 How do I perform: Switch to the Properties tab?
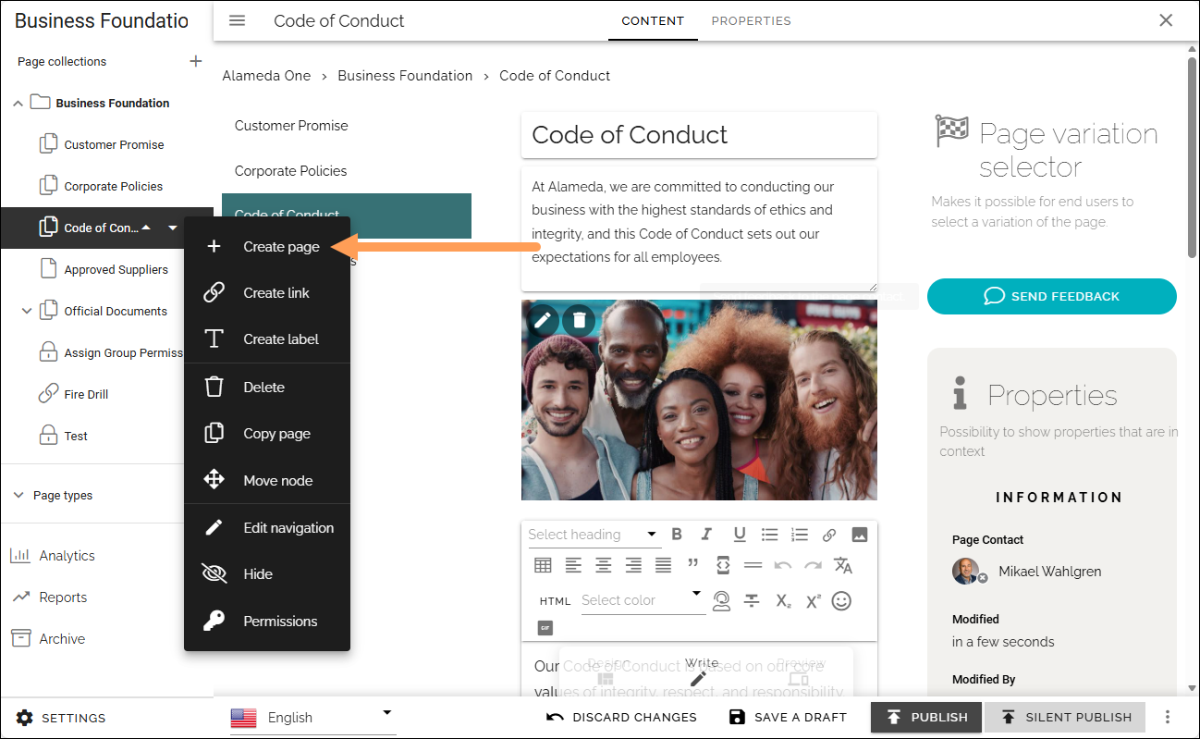coord(751,20)
